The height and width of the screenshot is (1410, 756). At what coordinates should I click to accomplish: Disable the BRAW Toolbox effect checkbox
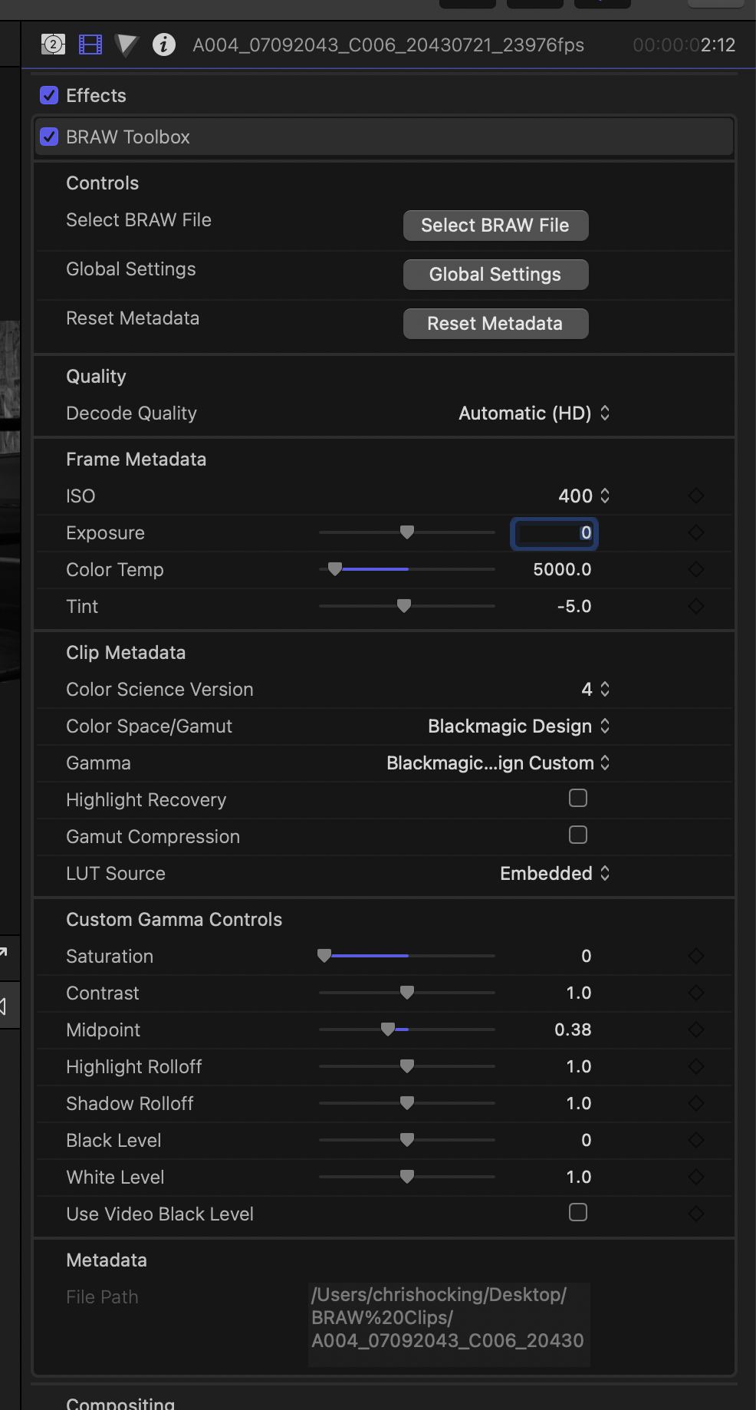(49, 137)
